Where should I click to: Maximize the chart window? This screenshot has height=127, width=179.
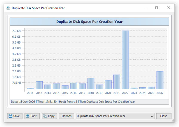coord(157,8)
